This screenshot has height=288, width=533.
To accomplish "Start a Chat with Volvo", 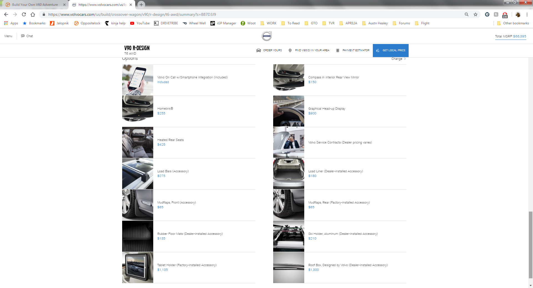I will 27,36.
